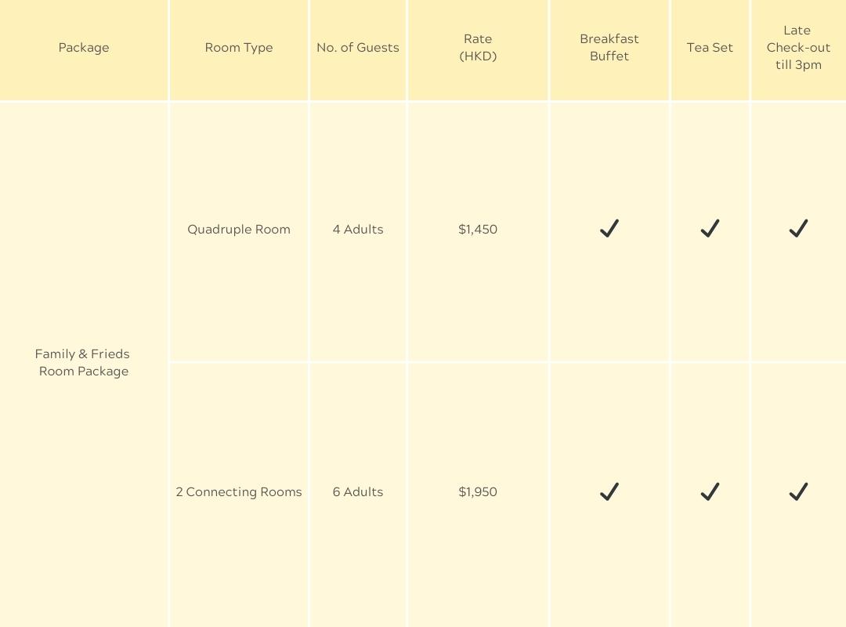Image resolution: width=846 pixels, height=627 pixels.
Task: Click the Rate (HKD) column header
Action: [478, 48]
